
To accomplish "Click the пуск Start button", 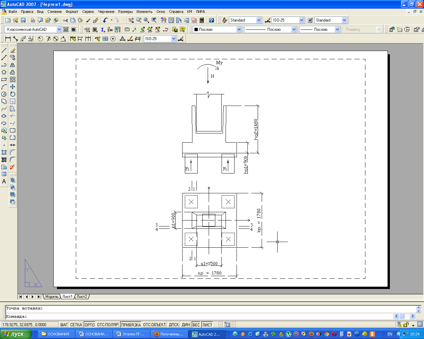I will 16,334.
